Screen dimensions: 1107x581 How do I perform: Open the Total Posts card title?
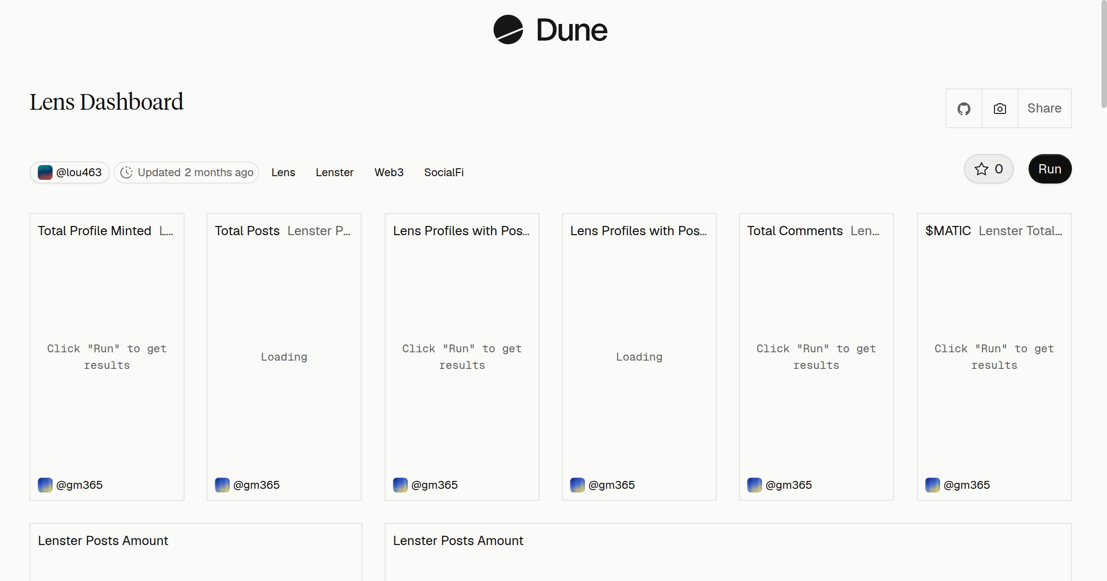(x=247, y=231)
